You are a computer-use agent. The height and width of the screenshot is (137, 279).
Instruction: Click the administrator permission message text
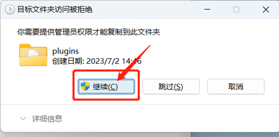(89, 32)
